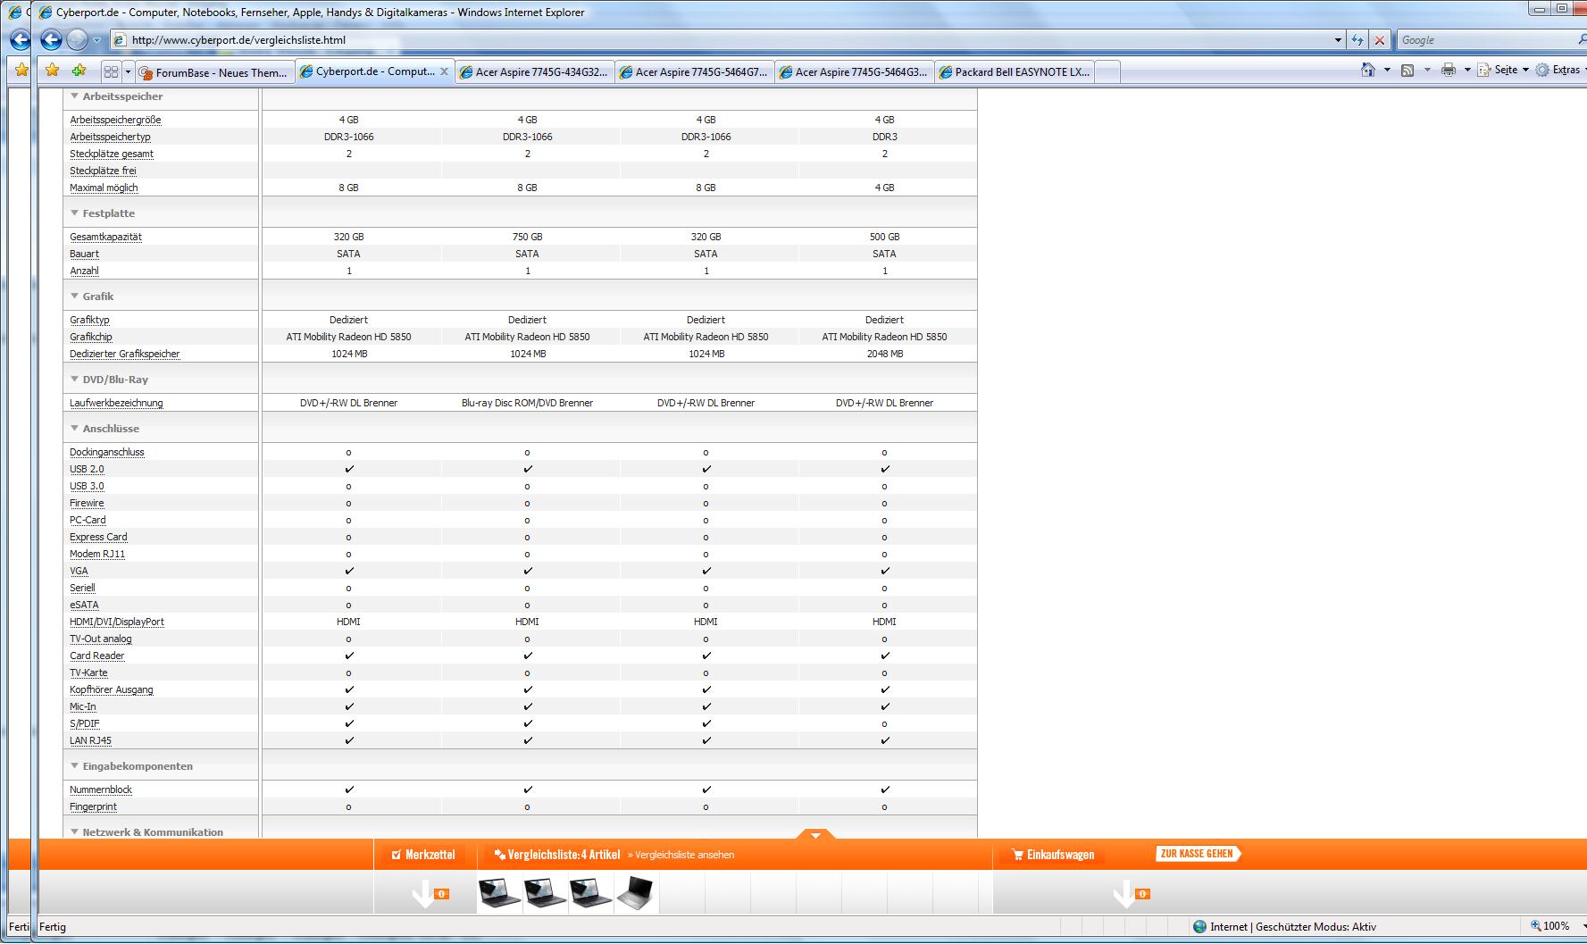Viewport: 1587px width, 944px height.
Task: Open Quick Tabs grid icon
Action: 111,71
